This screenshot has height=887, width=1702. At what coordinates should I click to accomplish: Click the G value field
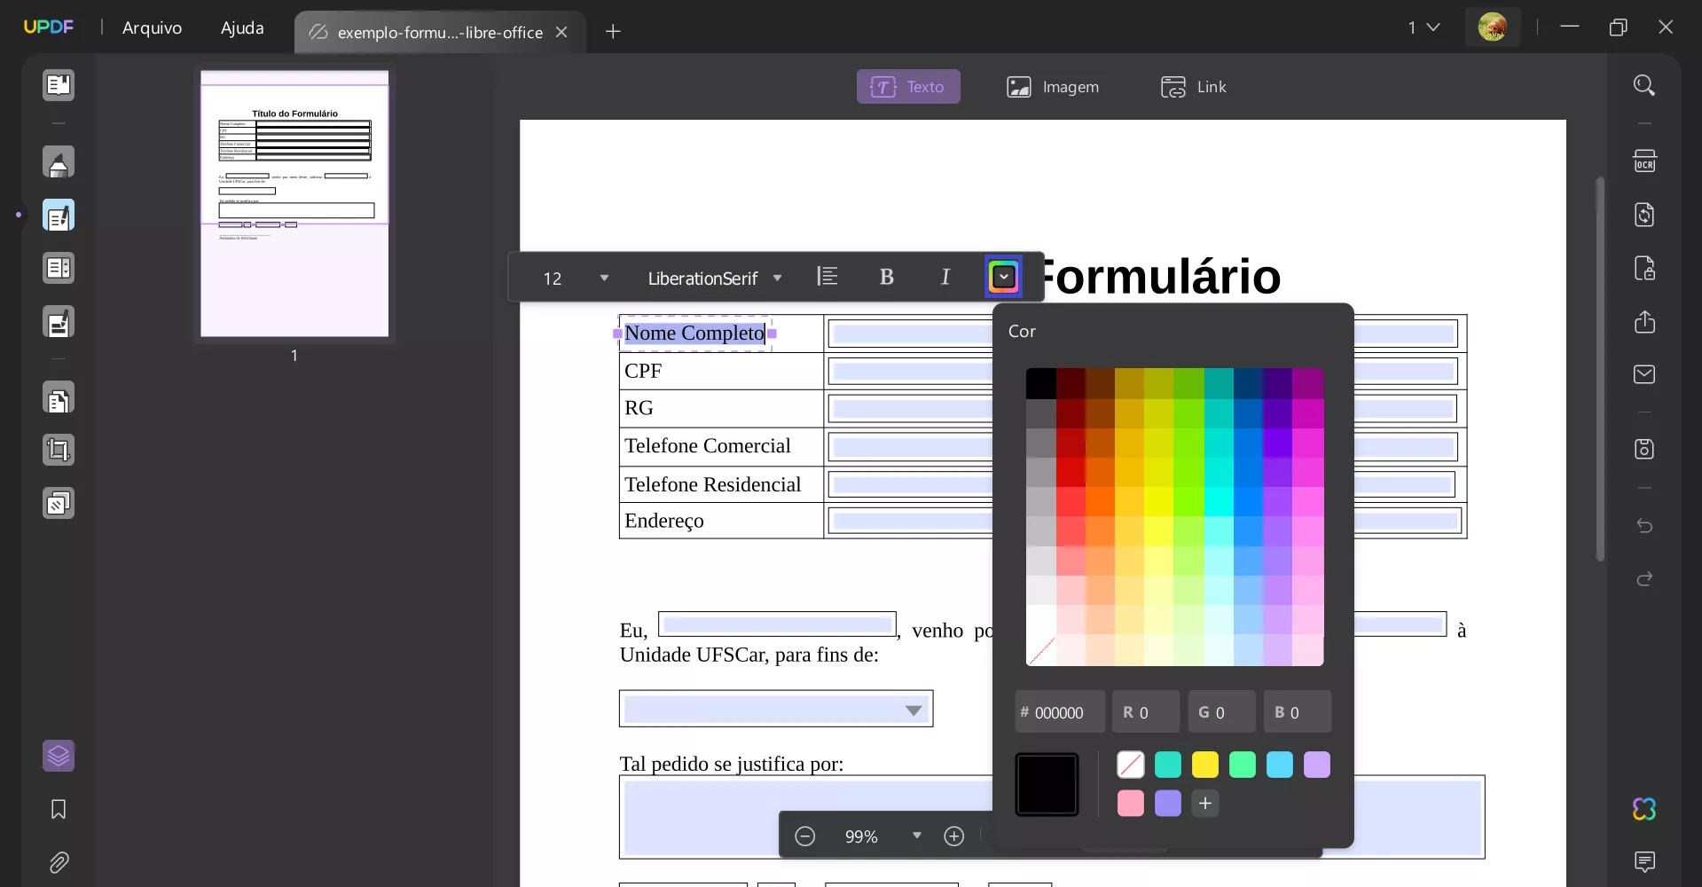[1221, 711]
